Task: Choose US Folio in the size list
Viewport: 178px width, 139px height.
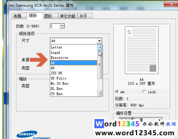Action: point(73,78)
